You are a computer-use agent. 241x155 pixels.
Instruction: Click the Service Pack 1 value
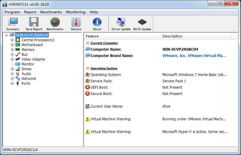pos(174,81)
